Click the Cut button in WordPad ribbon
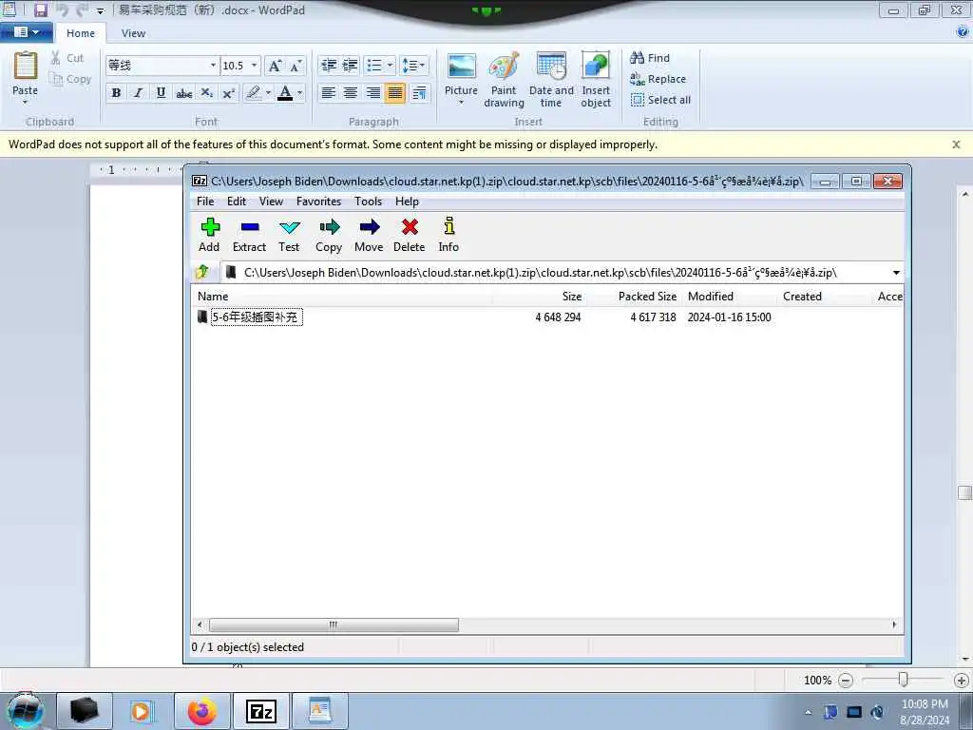The width and height of the screenshot is (973, 730). pyautogui.click(x=67, y=58)
